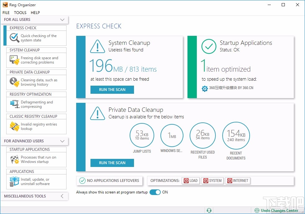305x214 pixels.
Task: Expand the Miscellaneous Tools section
Action: [x=62, y=196]
